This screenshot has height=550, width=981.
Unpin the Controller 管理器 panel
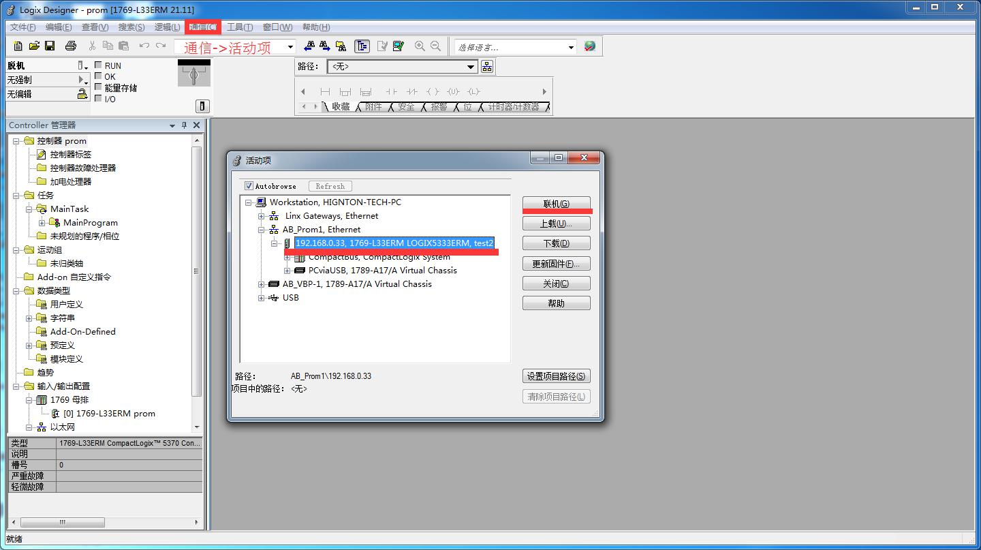184,125
